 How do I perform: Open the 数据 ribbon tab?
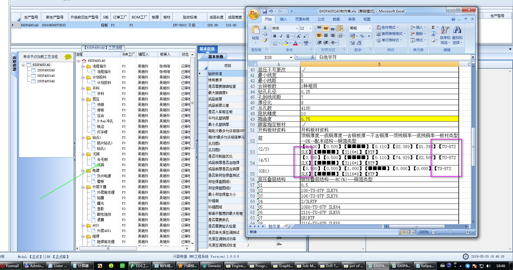336,19
